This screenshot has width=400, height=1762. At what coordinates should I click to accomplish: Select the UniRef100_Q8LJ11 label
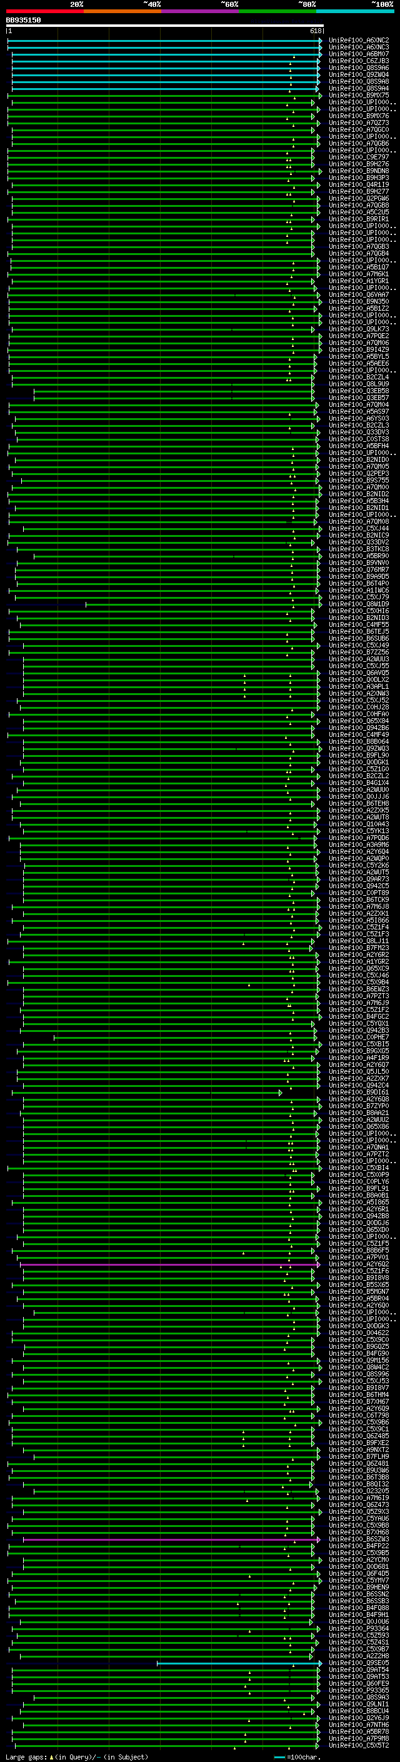359,941
